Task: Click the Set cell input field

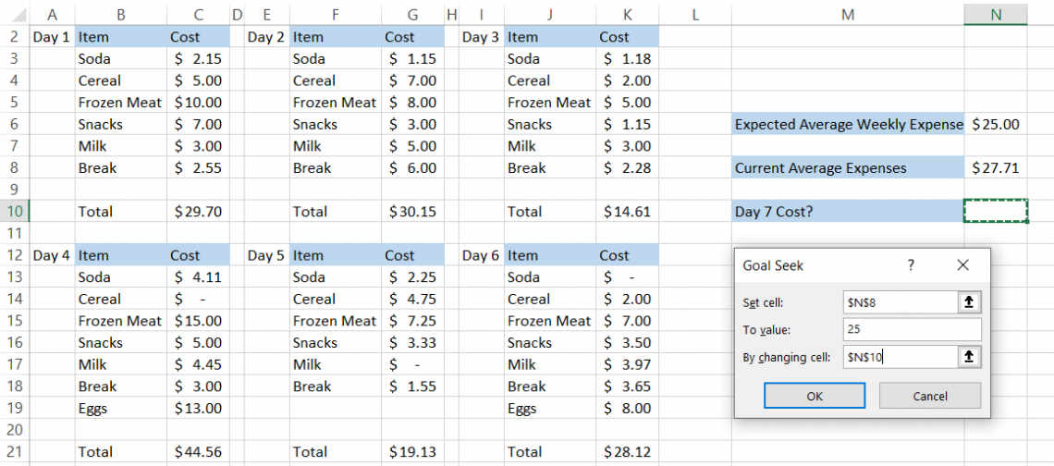Action: pyautogui.click(x=900, y=302)
